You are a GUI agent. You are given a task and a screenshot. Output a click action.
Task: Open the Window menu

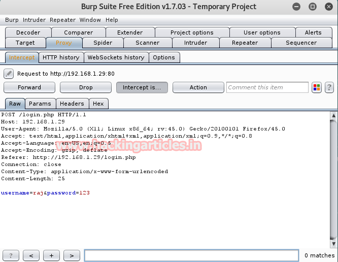tap(90, 20)
